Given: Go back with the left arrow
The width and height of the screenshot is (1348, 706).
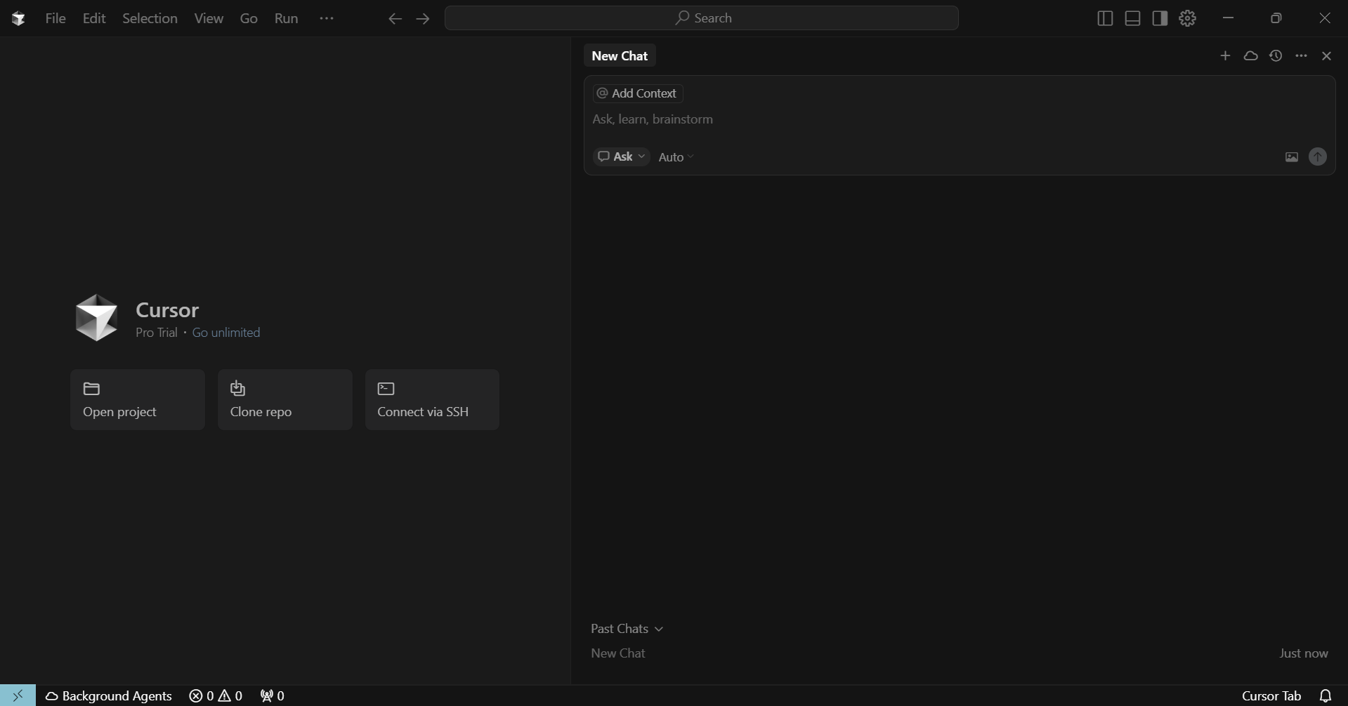Looking at the screenshot, I should pos(395,19).
